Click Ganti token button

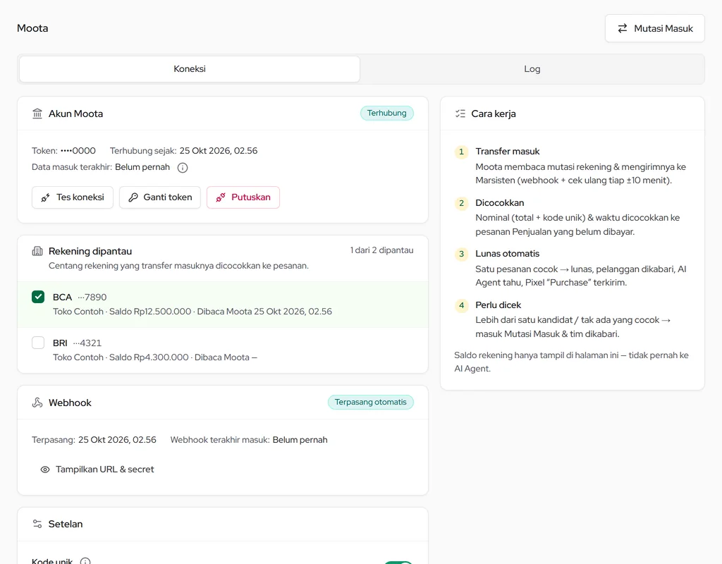[160, 197]
